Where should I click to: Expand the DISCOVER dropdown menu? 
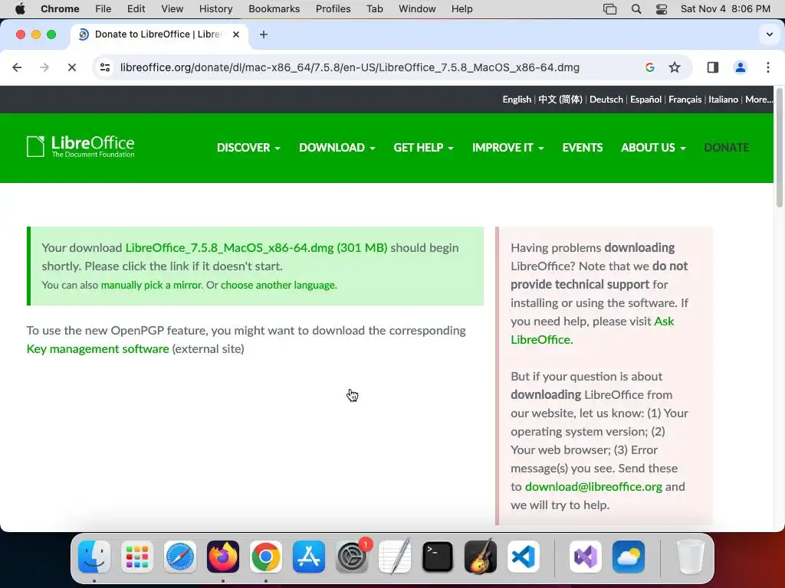pos(249,148)
